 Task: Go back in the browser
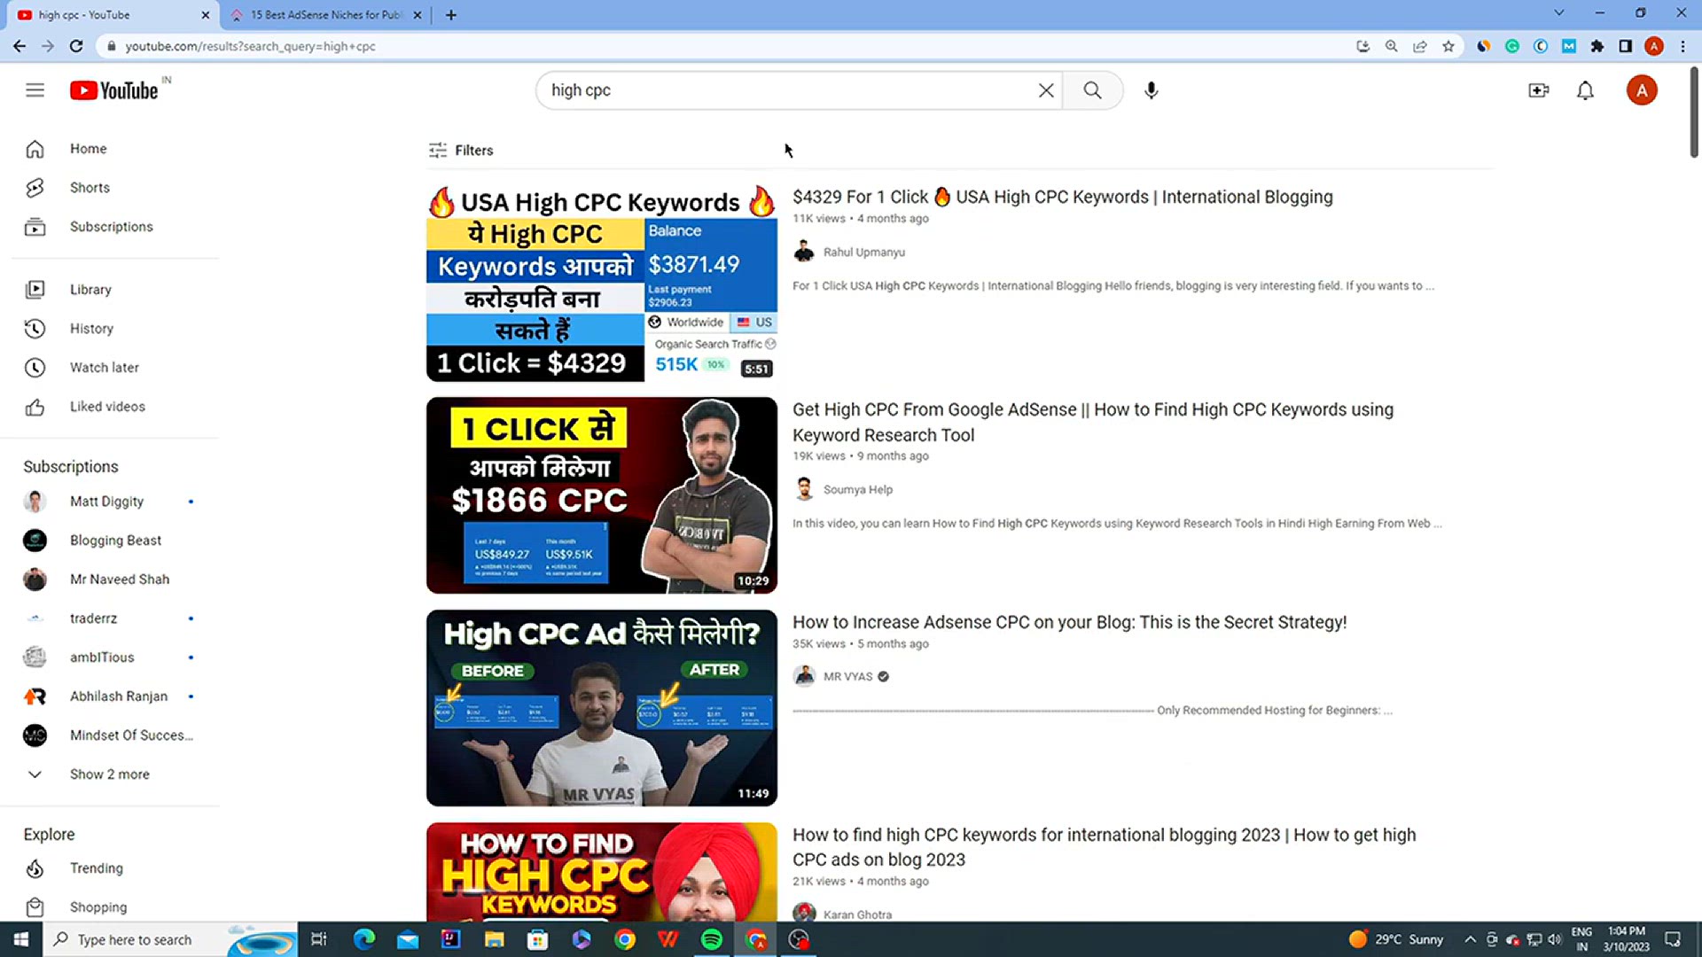pyautogui.click(x=20, y=46)
